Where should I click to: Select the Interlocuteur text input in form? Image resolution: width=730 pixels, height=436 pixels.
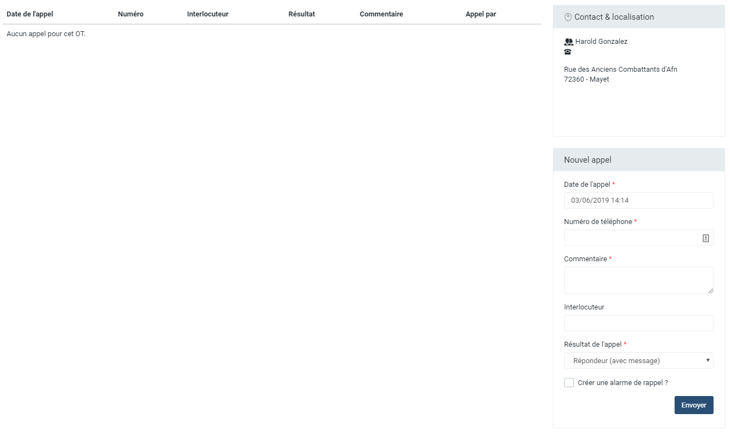[x=638, y=323]
